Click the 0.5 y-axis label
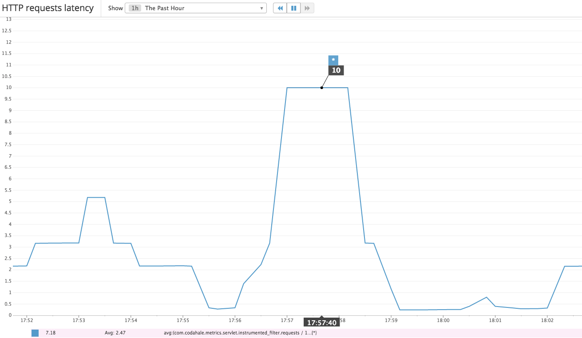582x338 pixels. [8, 304]
